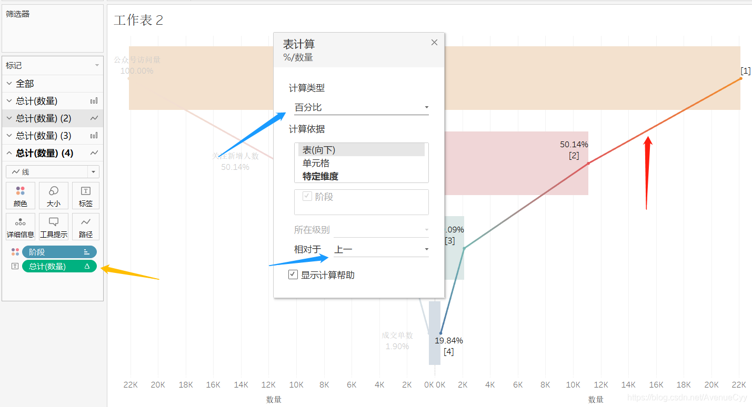The height and width of the screenshot is (407, 752).
Task: Click the blue line point labeled [4]
Action: (x=440, y=333)
